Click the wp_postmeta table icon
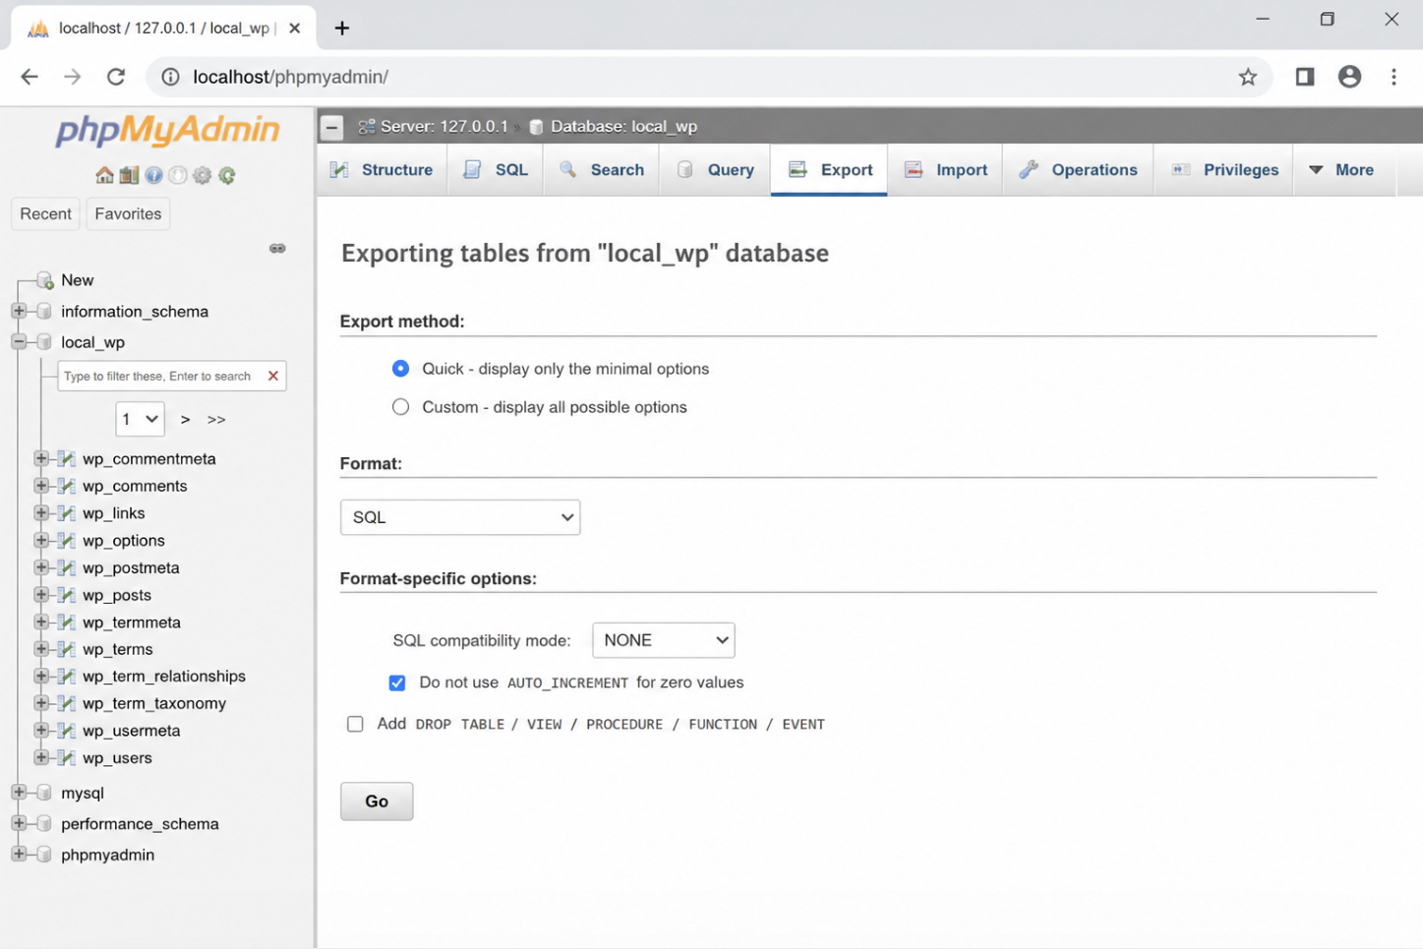 [67, 567]
